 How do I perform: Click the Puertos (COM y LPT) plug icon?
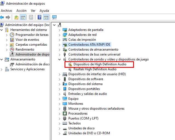(x=65, y=118)
